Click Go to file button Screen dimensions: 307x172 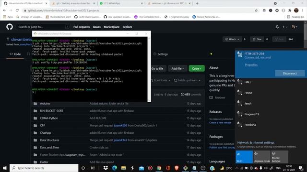(157, 68)
